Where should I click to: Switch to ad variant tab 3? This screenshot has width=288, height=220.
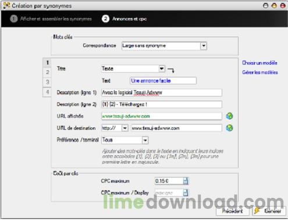coord(47,82)
